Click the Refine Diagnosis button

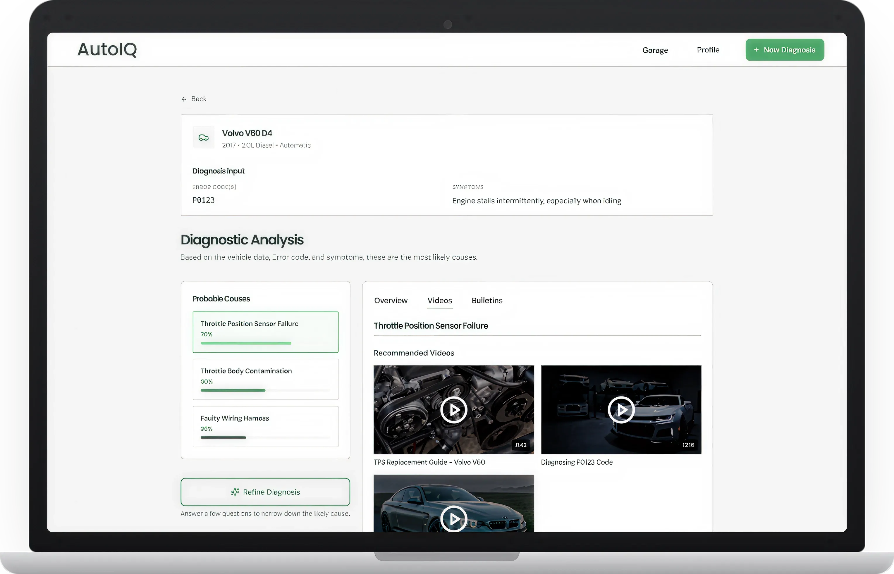pyautogui.click(x=265, y=492)
